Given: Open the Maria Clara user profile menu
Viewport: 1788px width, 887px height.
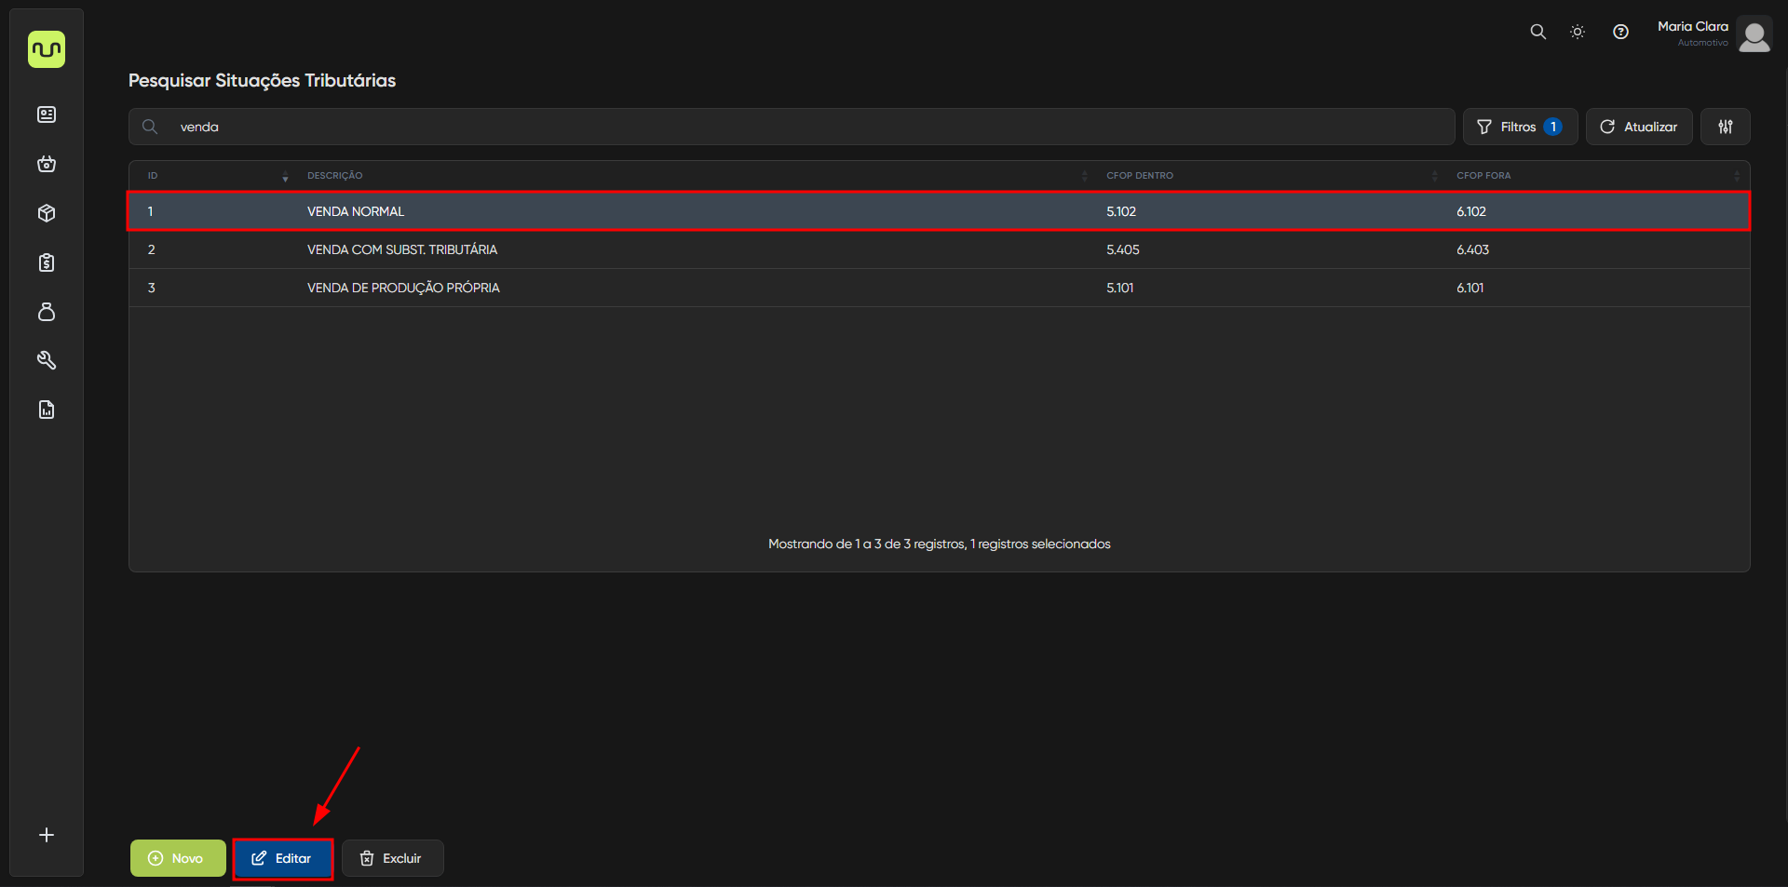Looking at the screenshot, I should point(1713,34).
